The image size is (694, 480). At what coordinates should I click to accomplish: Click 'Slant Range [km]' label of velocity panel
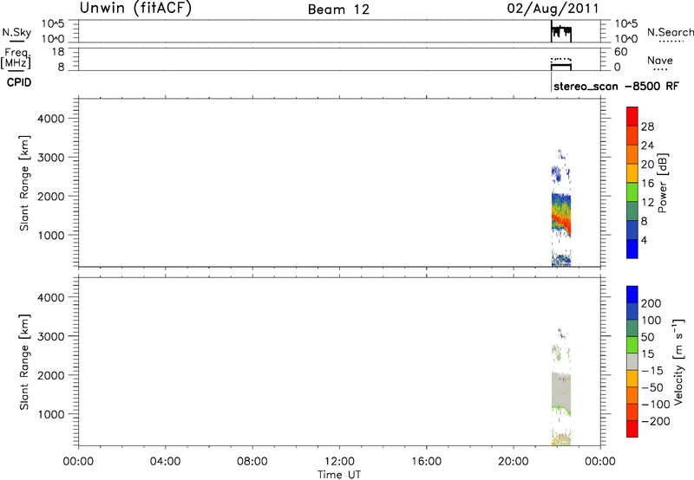[x=24, y=362]
